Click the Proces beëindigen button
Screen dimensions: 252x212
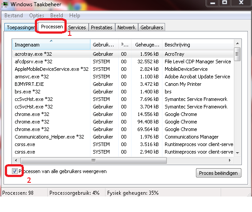coord(218,173)
